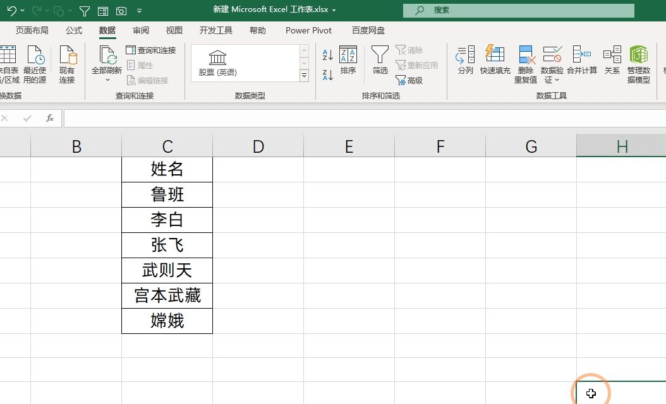Expand the 数据验证 dropdown arrow
This screenshot has width=666, height=404.
click(x=557, y=81)
